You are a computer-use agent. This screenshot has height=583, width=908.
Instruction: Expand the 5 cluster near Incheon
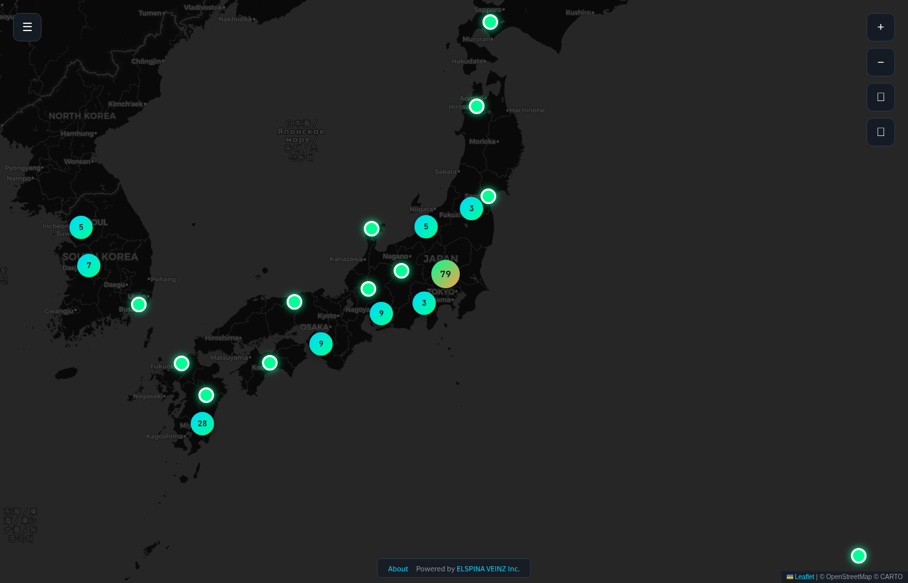pos(81,227)
